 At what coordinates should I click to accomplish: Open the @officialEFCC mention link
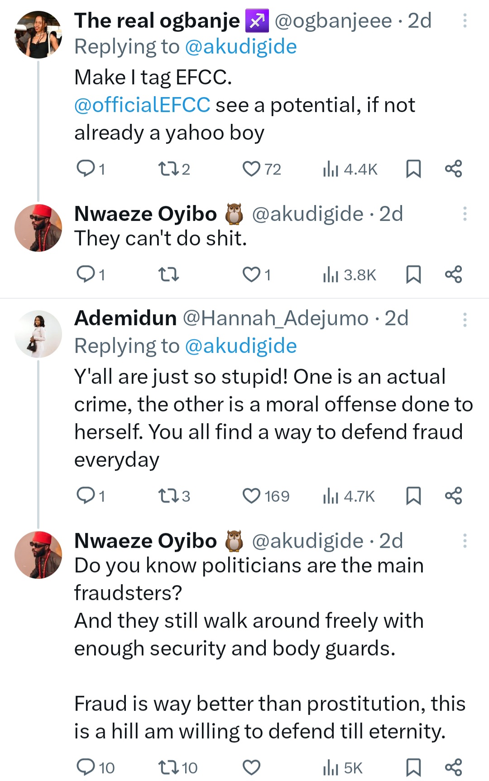142,105
